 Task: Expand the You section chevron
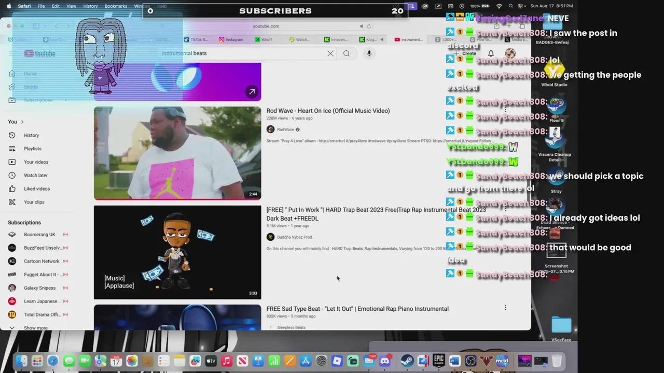pos(22,122)
